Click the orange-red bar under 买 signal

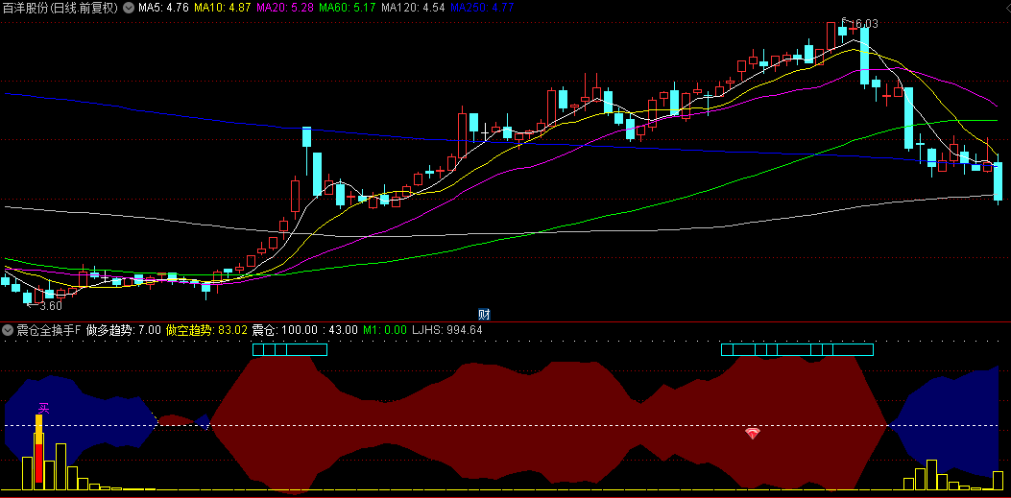click(x=38, y=449)
